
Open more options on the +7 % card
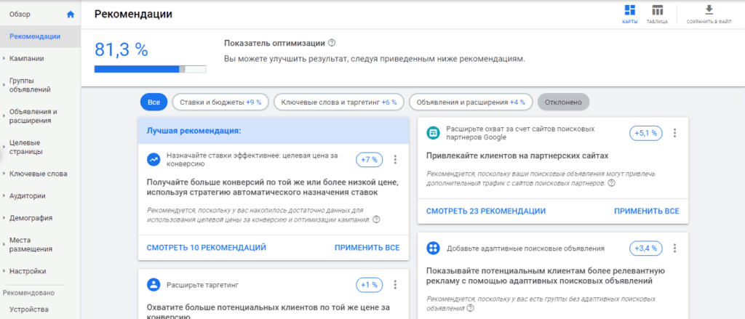pos(395,160)
